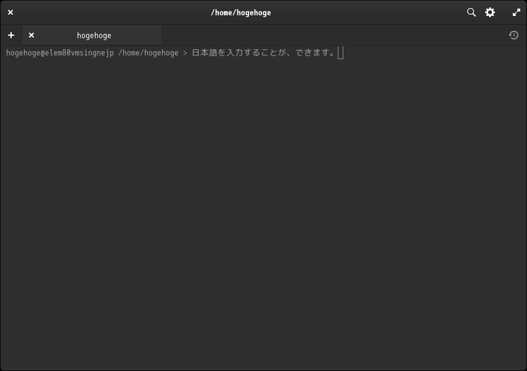Open the terminal search (magnifier icon)

[471, 12]
